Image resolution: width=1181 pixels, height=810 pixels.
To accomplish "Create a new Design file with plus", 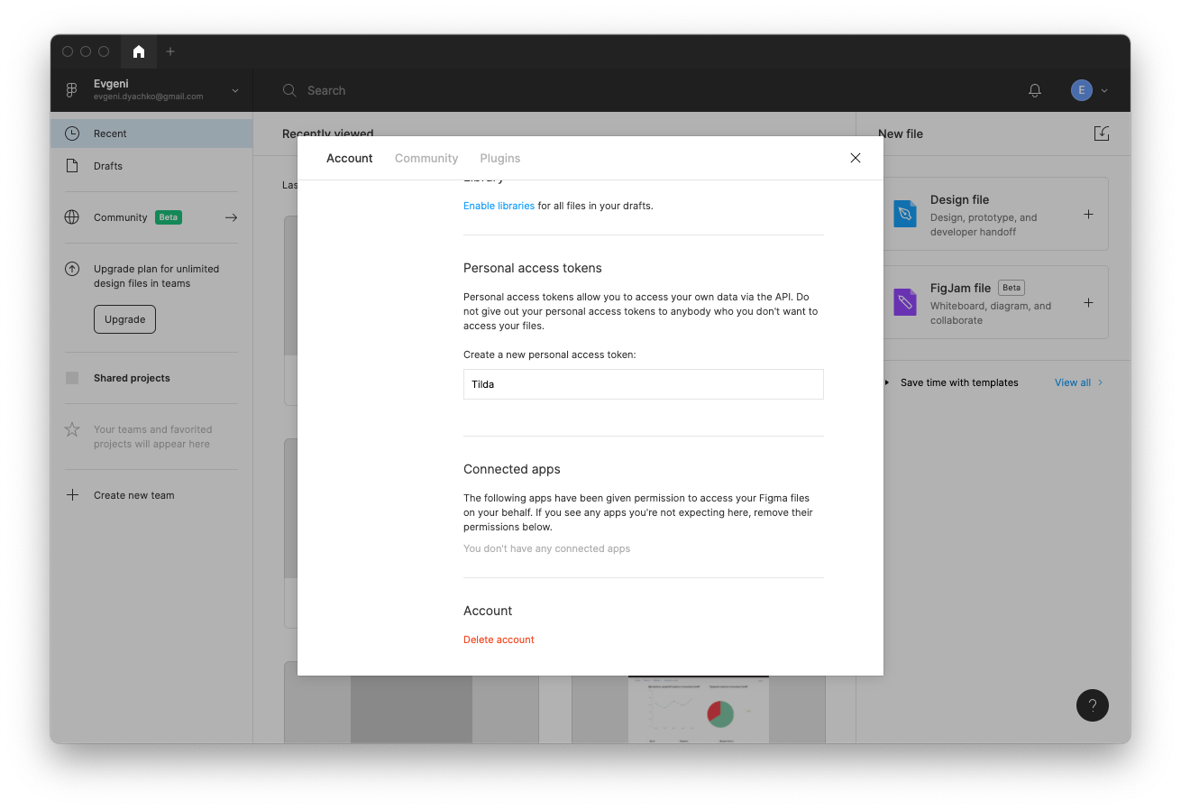I will point(1088,215).
